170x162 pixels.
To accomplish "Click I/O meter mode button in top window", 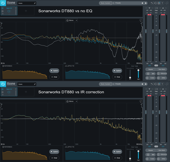I will (x=156, y=8).
